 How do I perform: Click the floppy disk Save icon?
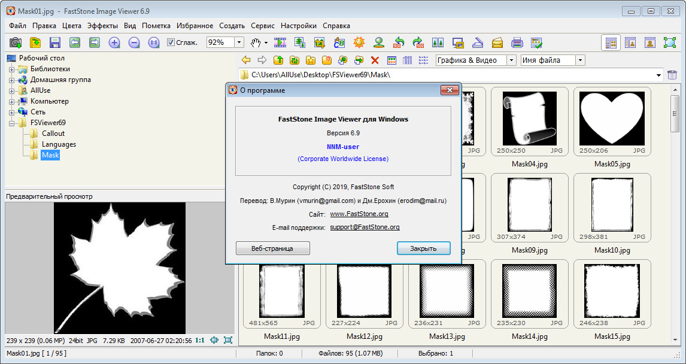[54, 43]
